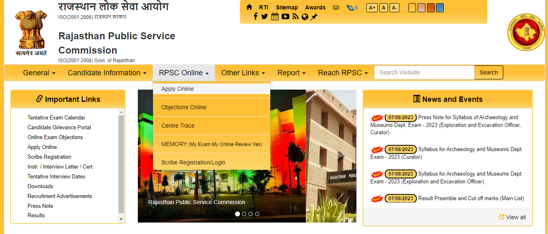Open Instr. / Interview Letter / Cert. link
This screenshot has width=548, height=234.
point(60,166)
